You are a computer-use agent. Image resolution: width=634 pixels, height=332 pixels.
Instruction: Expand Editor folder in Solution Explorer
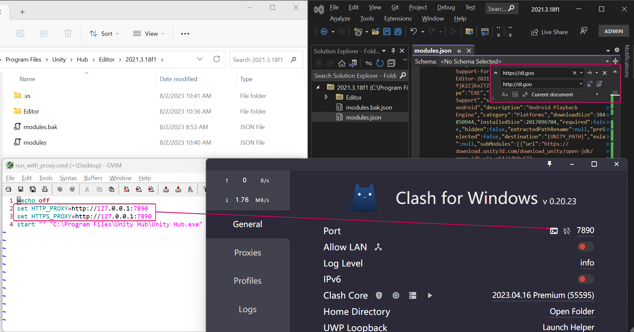click(x=326, y=97)
